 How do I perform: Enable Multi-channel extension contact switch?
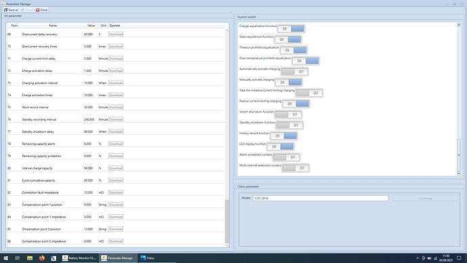point(295,168)
